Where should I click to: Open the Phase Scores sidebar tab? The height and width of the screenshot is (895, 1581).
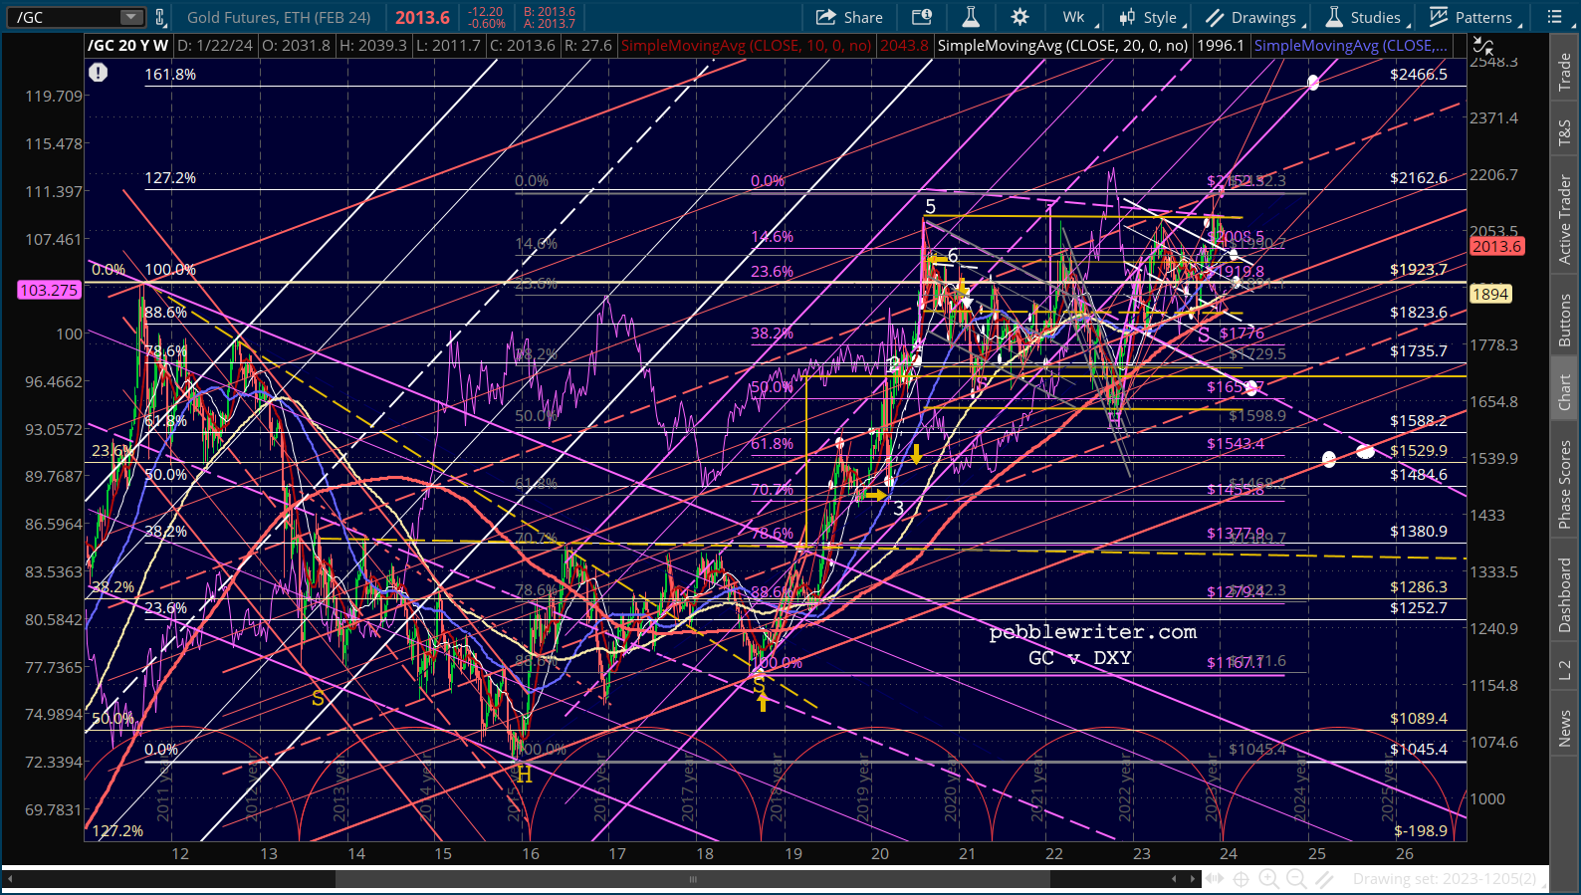pyautogui.click(x=1565, y=485)
